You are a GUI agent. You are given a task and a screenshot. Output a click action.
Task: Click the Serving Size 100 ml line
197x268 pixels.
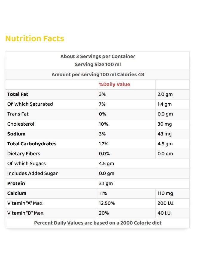pos(98,64)
